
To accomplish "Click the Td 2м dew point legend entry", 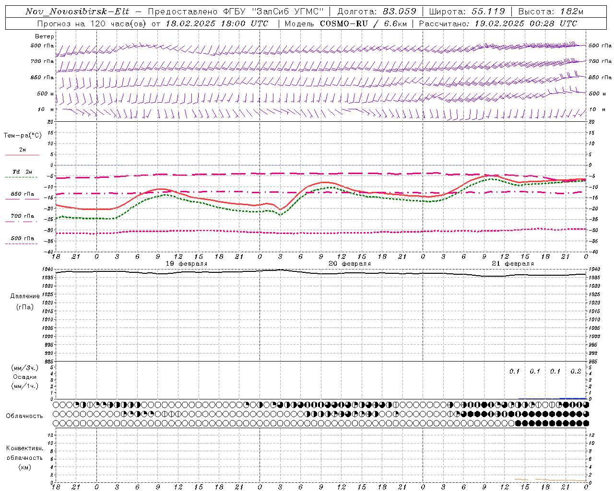I will click(23, 172).
